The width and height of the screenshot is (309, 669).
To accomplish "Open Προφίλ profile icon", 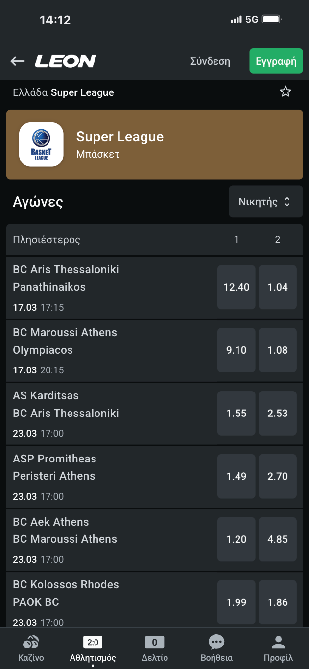I will pos(278,643).
